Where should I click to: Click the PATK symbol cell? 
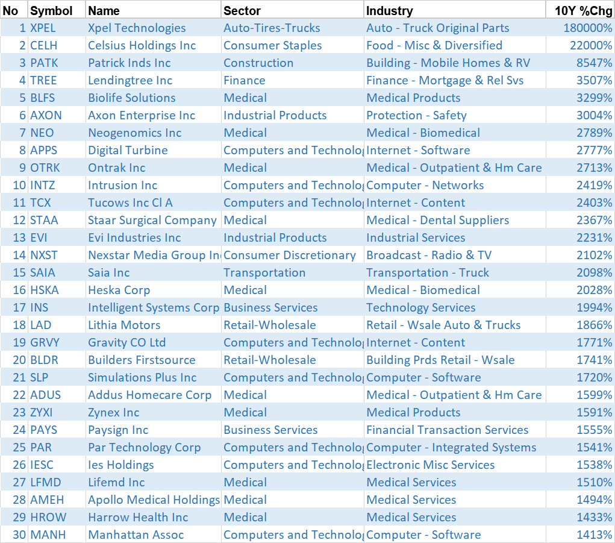click(x=57, y=63)
